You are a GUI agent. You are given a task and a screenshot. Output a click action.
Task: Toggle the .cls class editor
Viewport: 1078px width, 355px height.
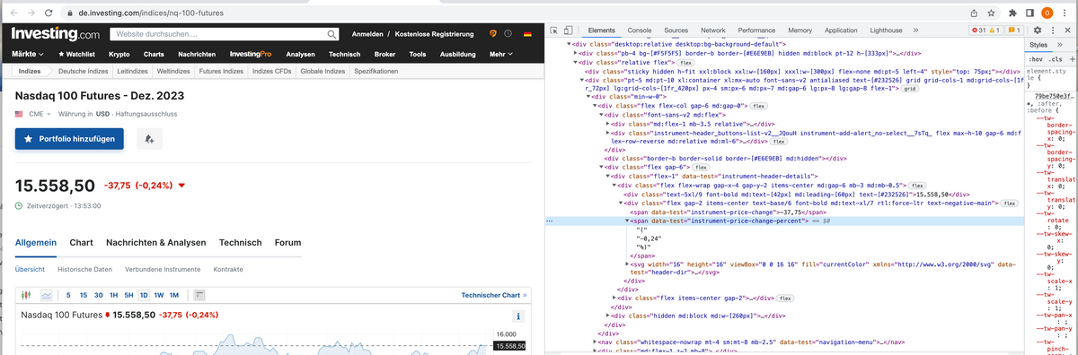click(1056, 58)
